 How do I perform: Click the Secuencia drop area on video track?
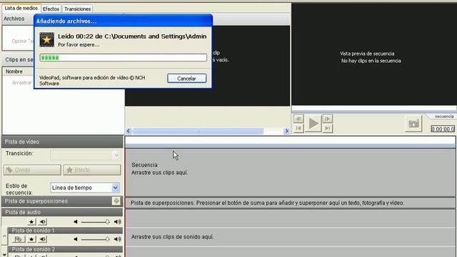coord(291,173)
